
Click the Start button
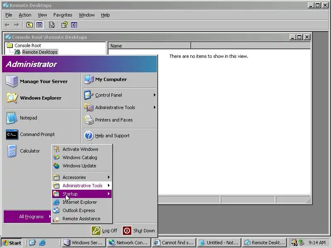12,243
